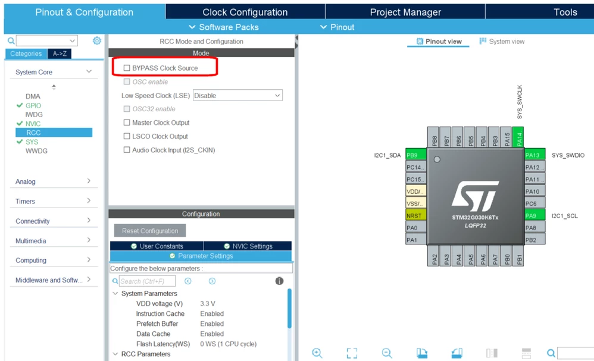Select pin PA0 on chip
594x361 pixels.
coord(415,228)
